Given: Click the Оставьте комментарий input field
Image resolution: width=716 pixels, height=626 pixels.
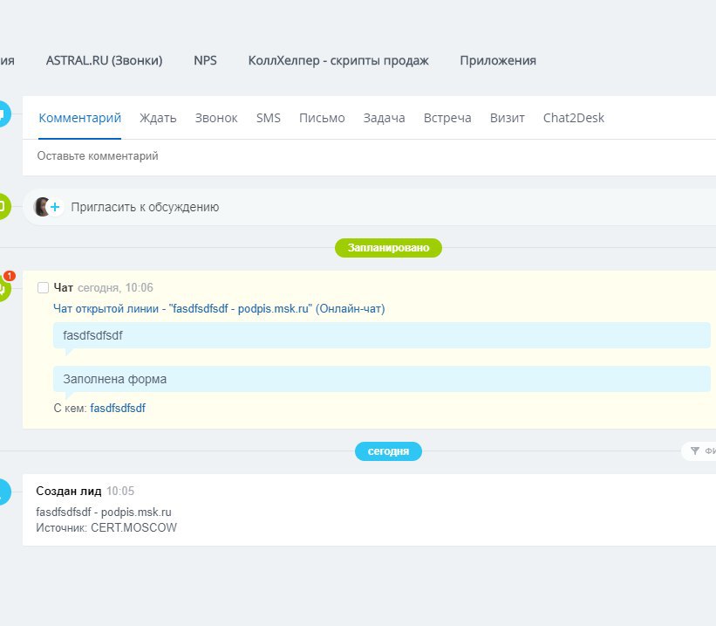Looking at the screenshot, I should [369, 156].
